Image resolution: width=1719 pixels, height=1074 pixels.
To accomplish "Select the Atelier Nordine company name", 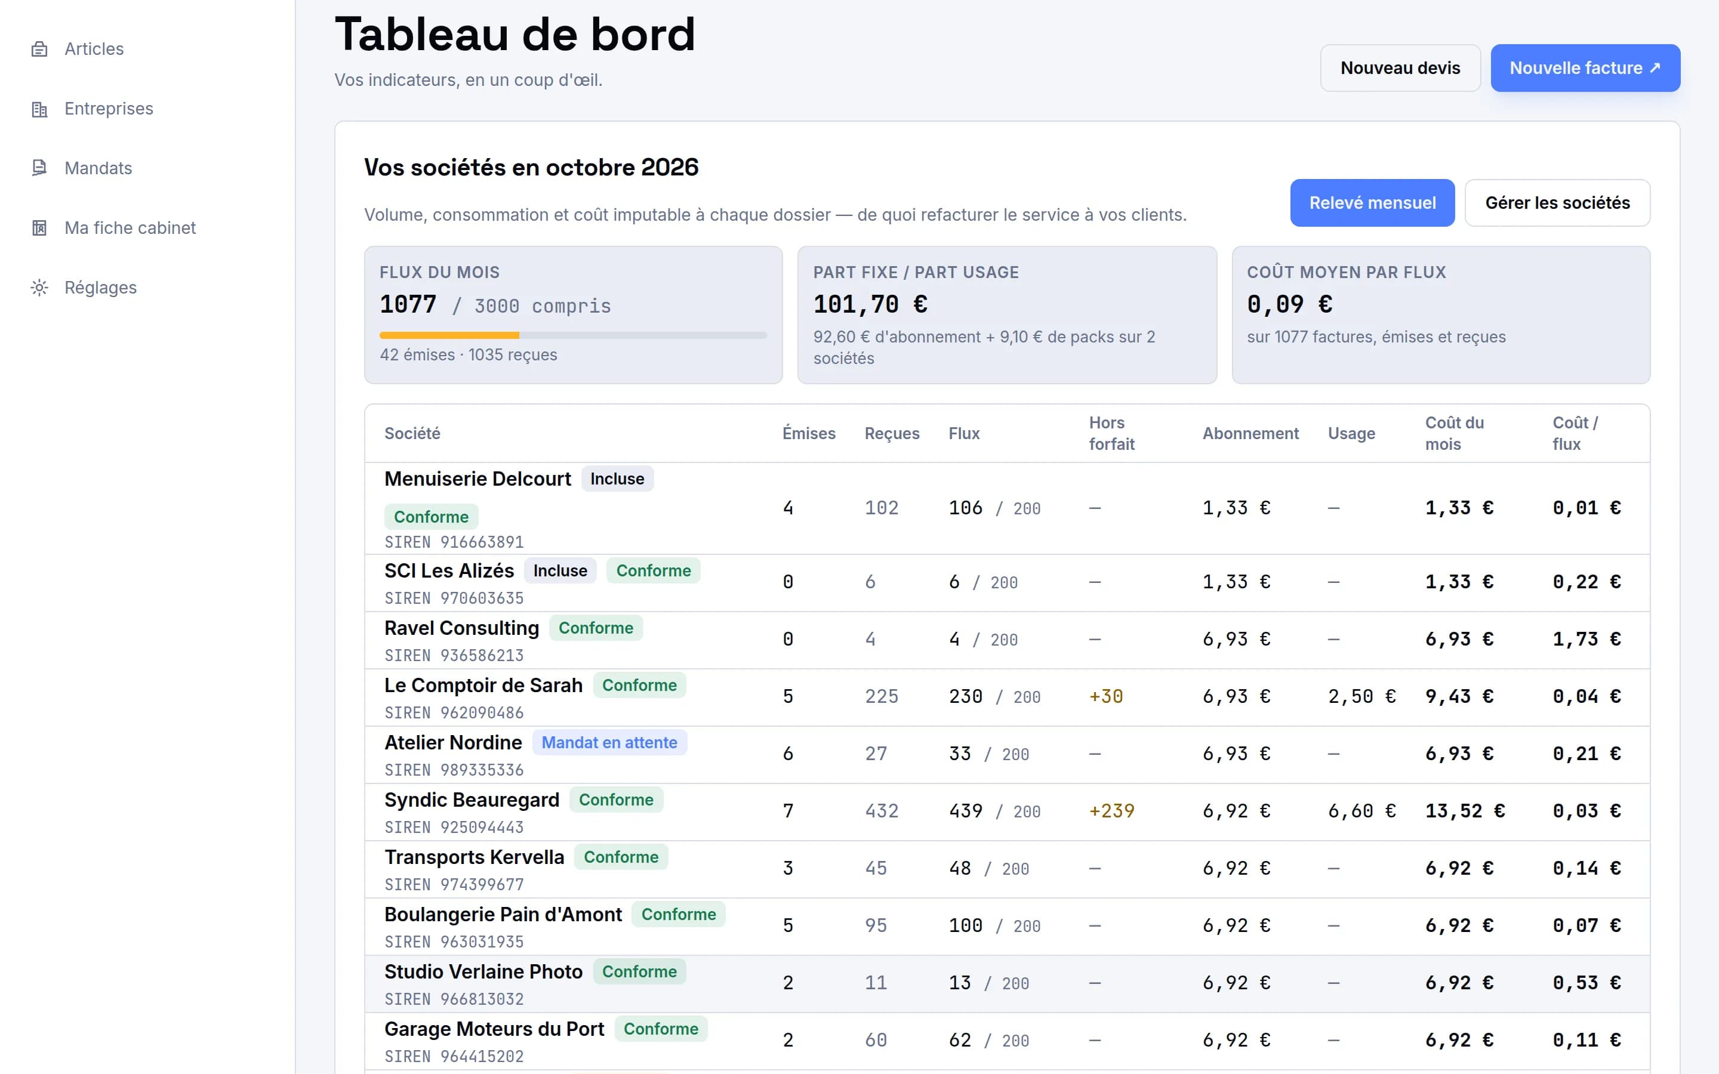I will tap(453, 743).
